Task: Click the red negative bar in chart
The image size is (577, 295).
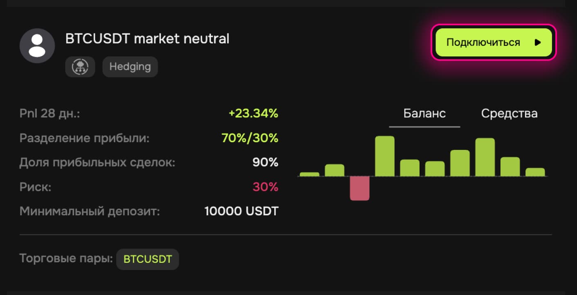Action: pos(359,188)
